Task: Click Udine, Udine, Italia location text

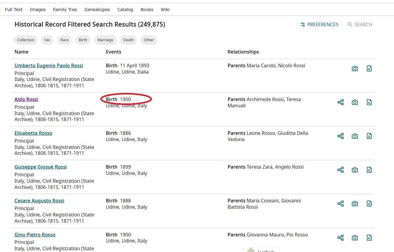Action: click(127, 72)
